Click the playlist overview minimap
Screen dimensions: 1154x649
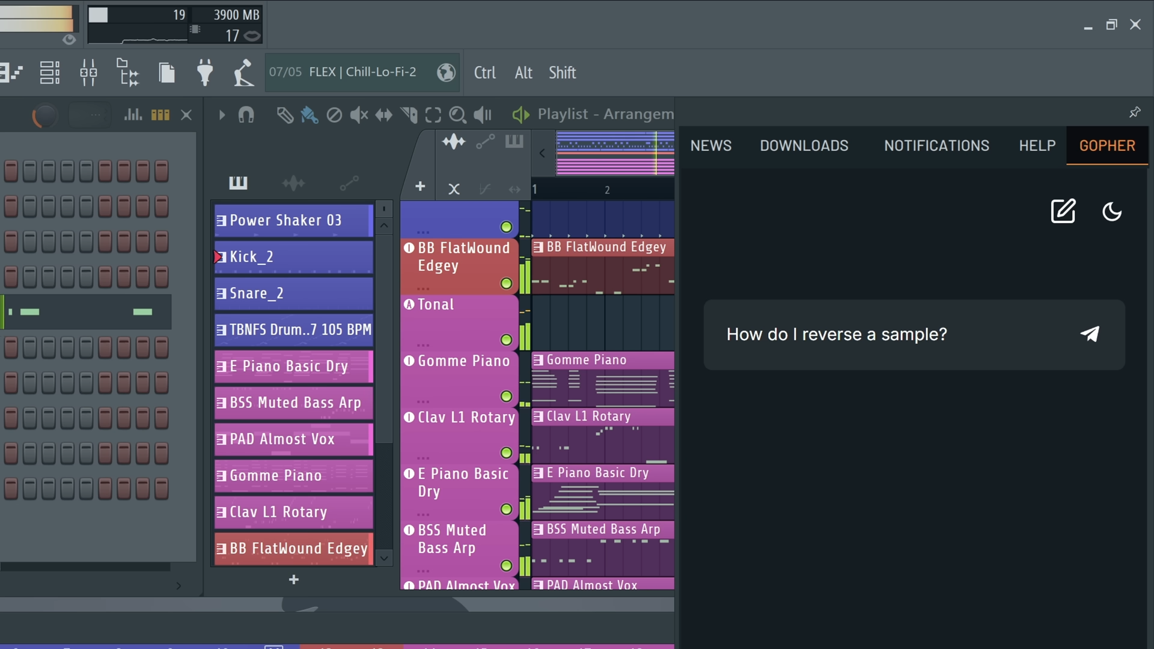pos(615,154)
